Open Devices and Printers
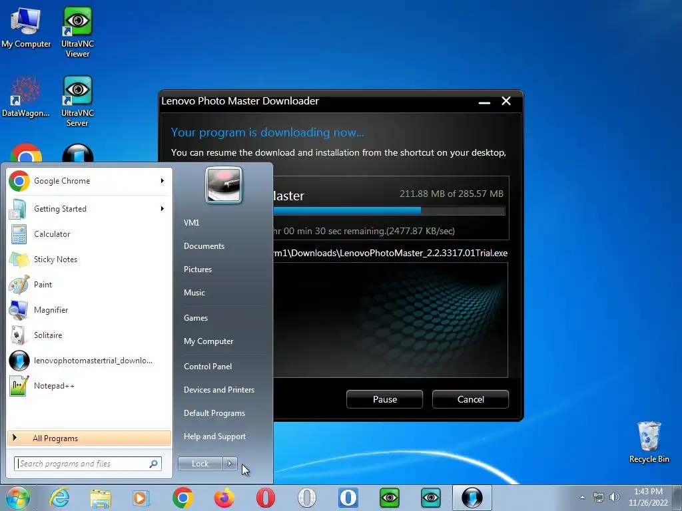Image resolution: width=682 pixels, height=511 pixels. (x=218, y=390)
